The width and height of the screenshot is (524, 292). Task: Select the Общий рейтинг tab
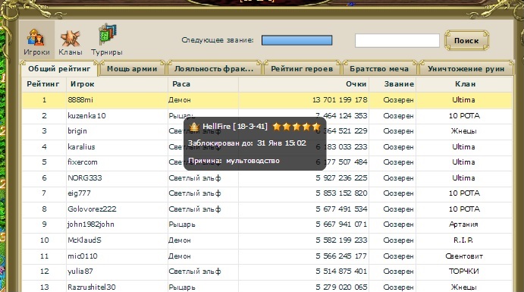[x=59, y=69]
